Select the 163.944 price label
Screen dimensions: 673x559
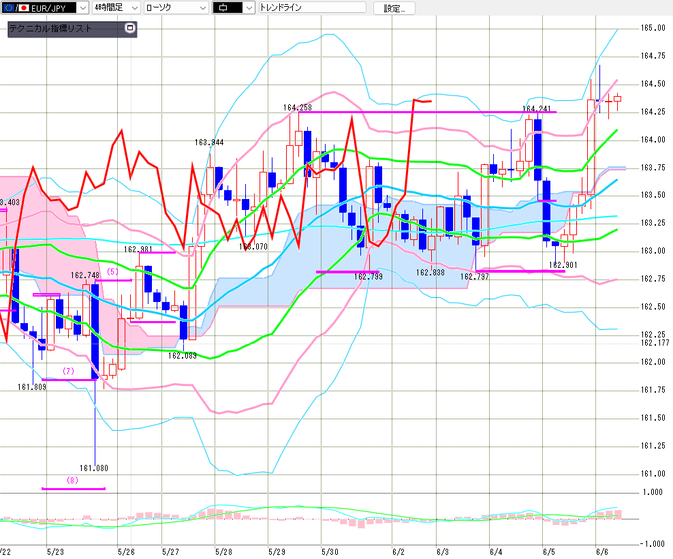click(x=209, y=142)
